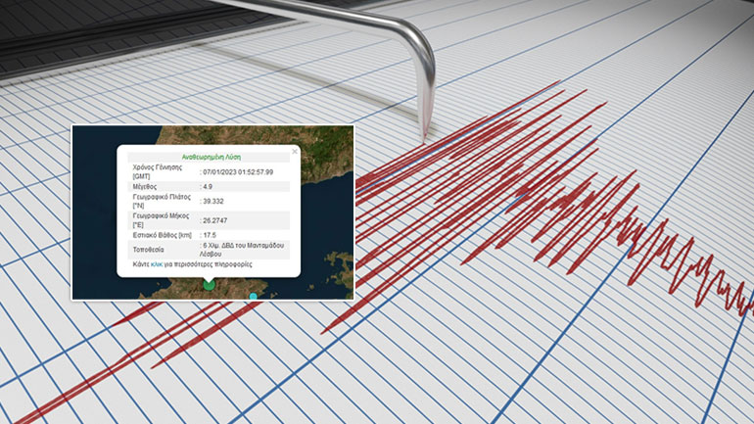This screenshot has width=754, height=424.
Task: Close the earthquake info popup
Action: click(295, 152)
